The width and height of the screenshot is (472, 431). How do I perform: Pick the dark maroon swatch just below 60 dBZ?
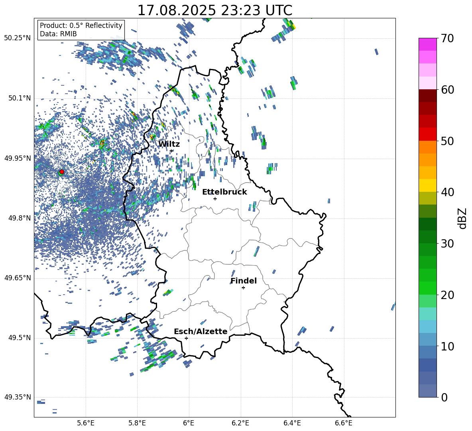pos(427,95)
